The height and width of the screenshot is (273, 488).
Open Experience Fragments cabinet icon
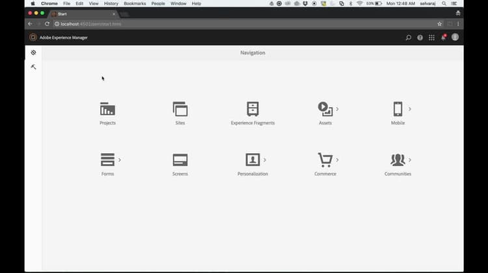tap(252, 109)
